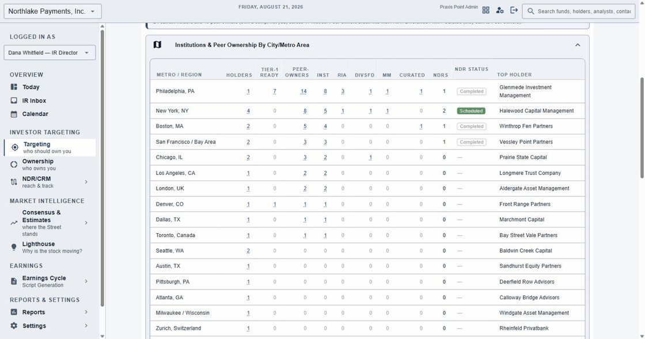
Task: Open the Calendar page
Action: click(35, 114)
